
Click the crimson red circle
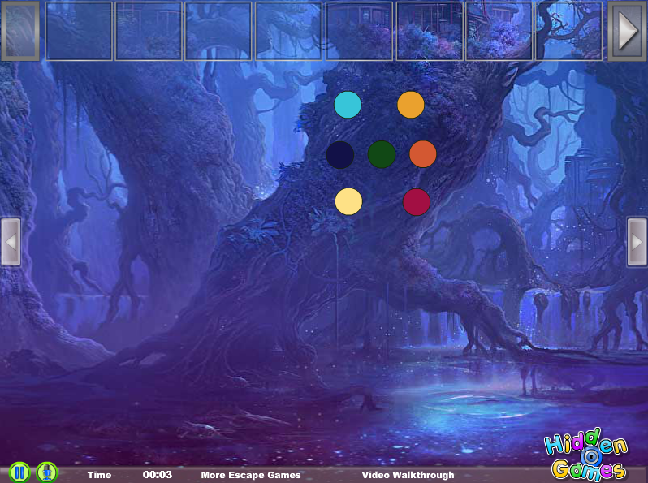coord(416,202)
